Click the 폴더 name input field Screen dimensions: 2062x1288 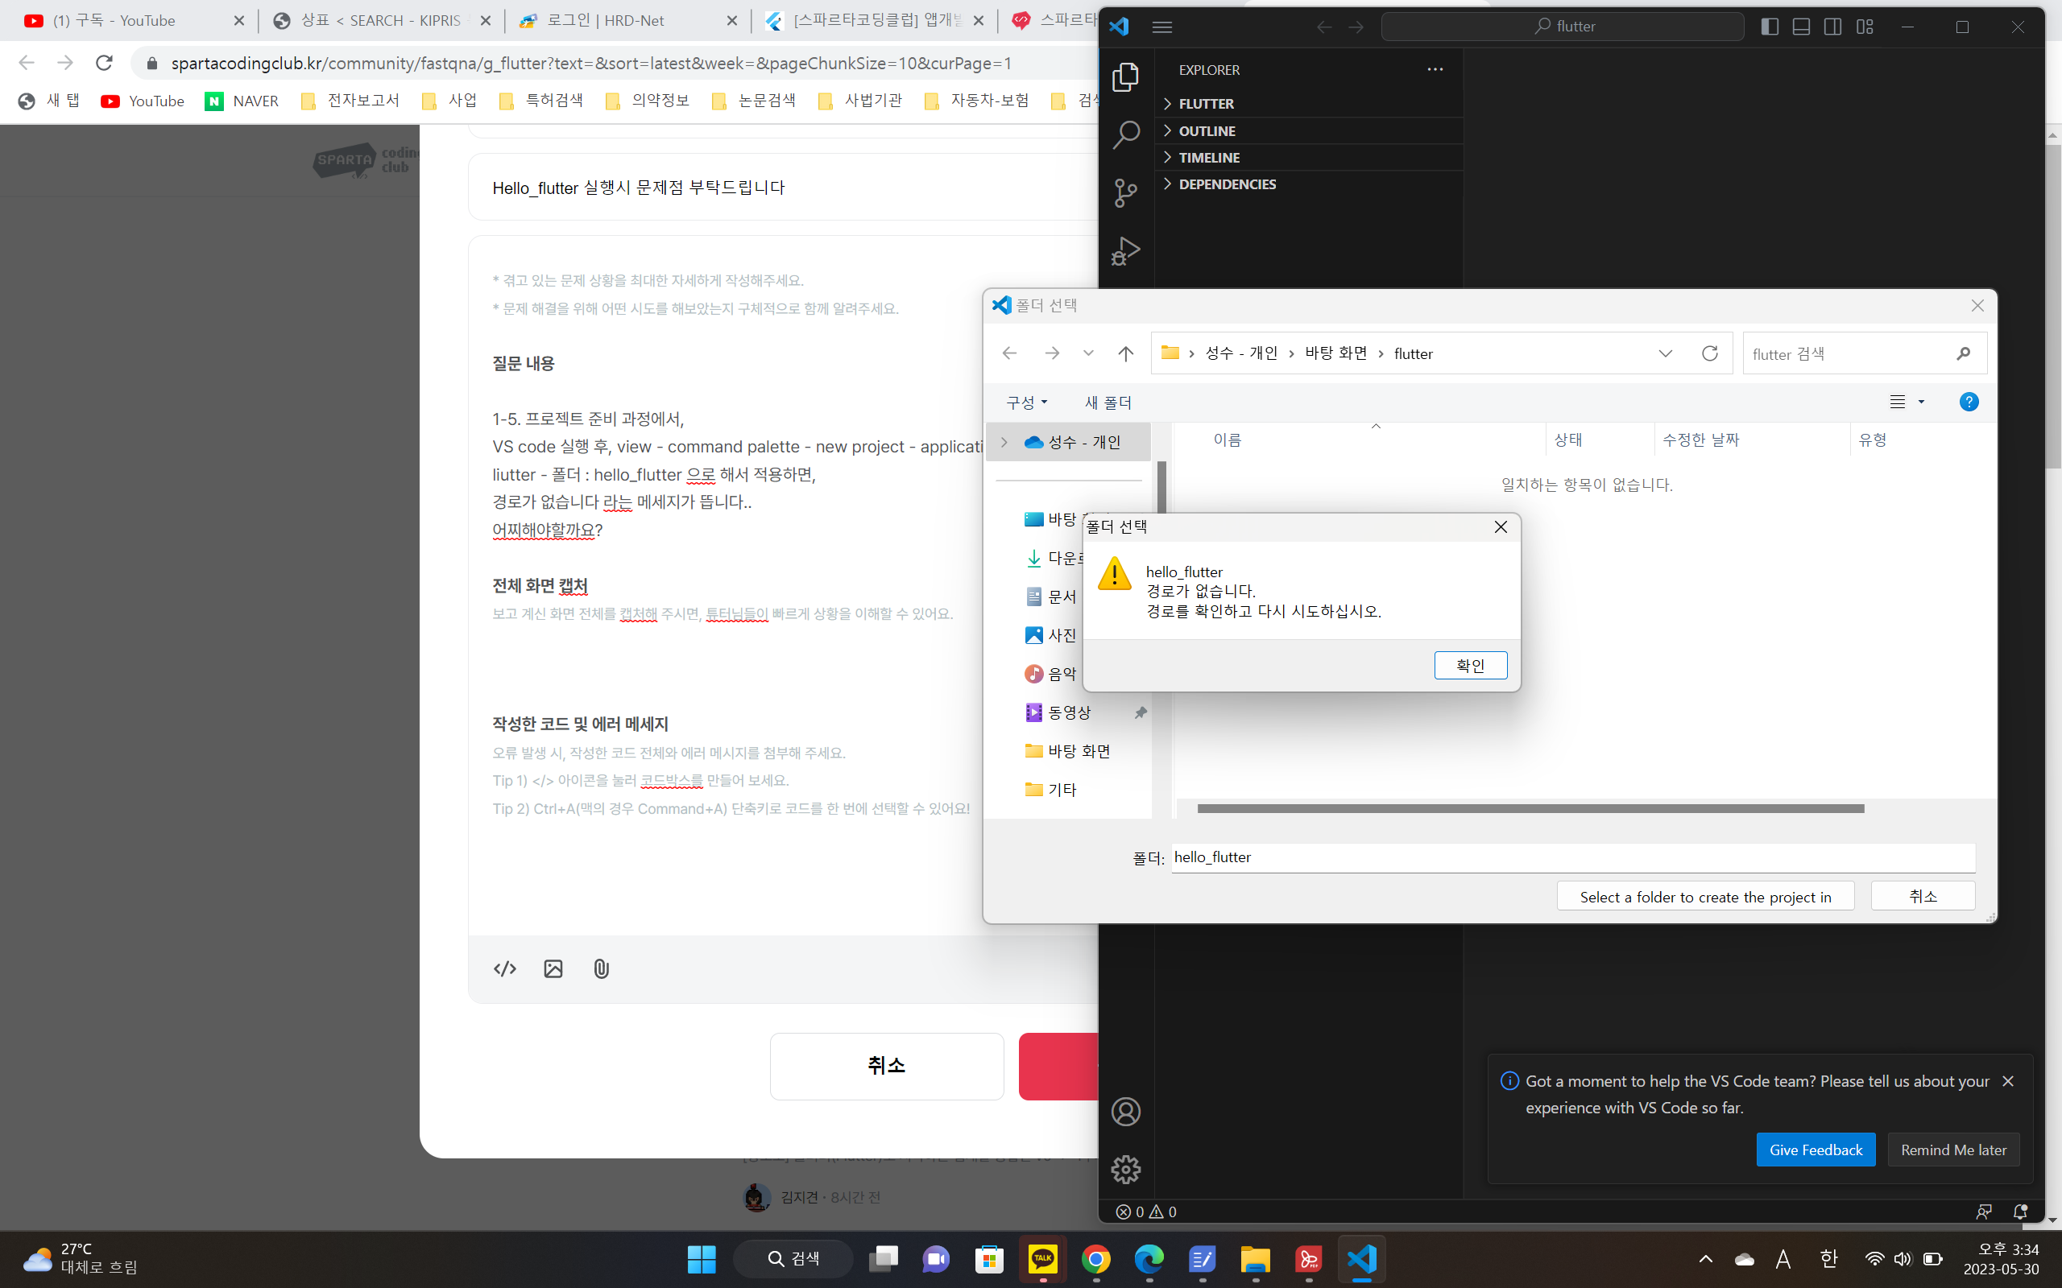(x=1573, y=857)
